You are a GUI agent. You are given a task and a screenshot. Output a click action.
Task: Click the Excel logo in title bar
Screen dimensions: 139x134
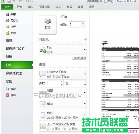pos(3,1)
